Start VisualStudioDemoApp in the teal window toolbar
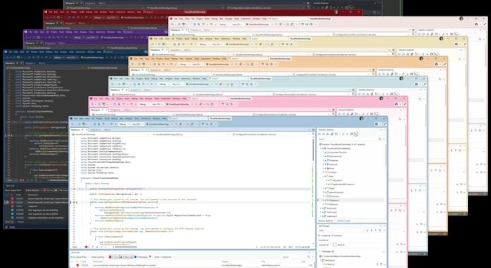The width and height of the screenshot is (491, 268). [198, 84]
